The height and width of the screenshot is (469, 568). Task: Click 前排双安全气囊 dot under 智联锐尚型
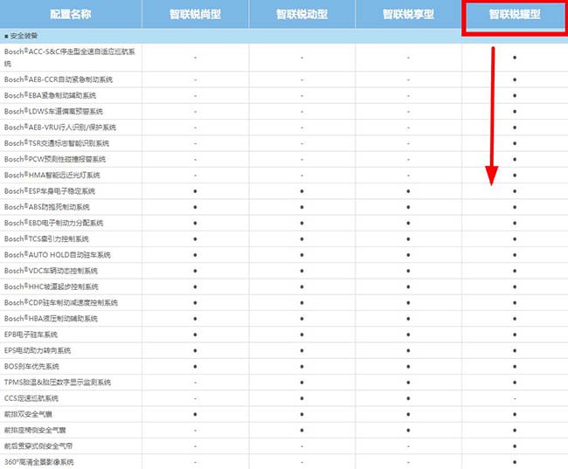point(195,414)
